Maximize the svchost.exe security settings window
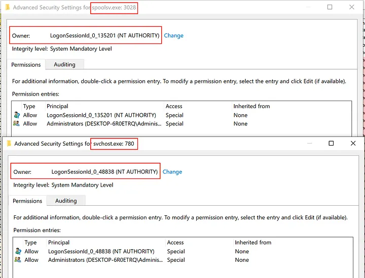 pos(331,144)
